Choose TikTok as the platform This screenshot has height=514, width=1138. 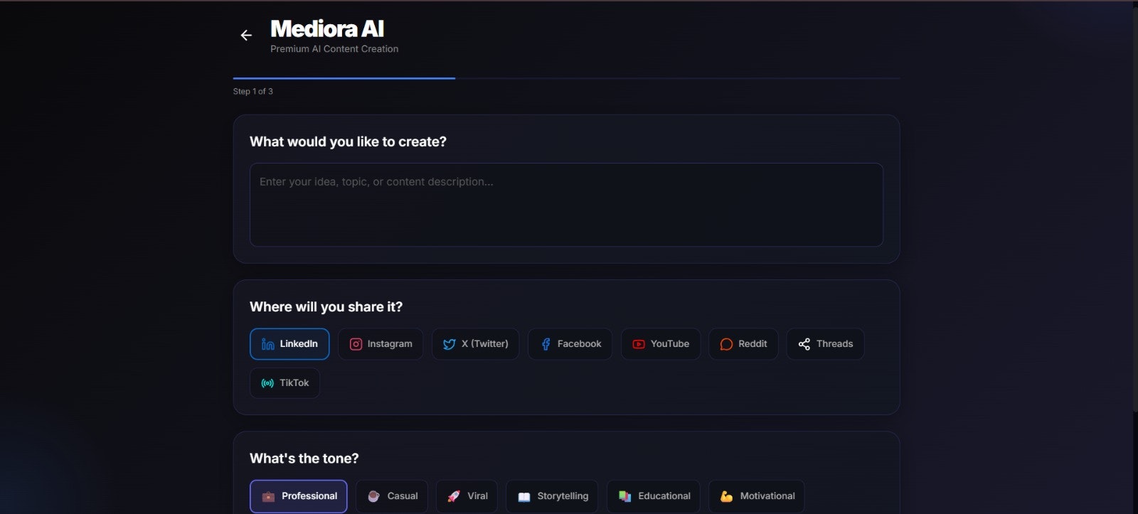click(x=284, y=383)
